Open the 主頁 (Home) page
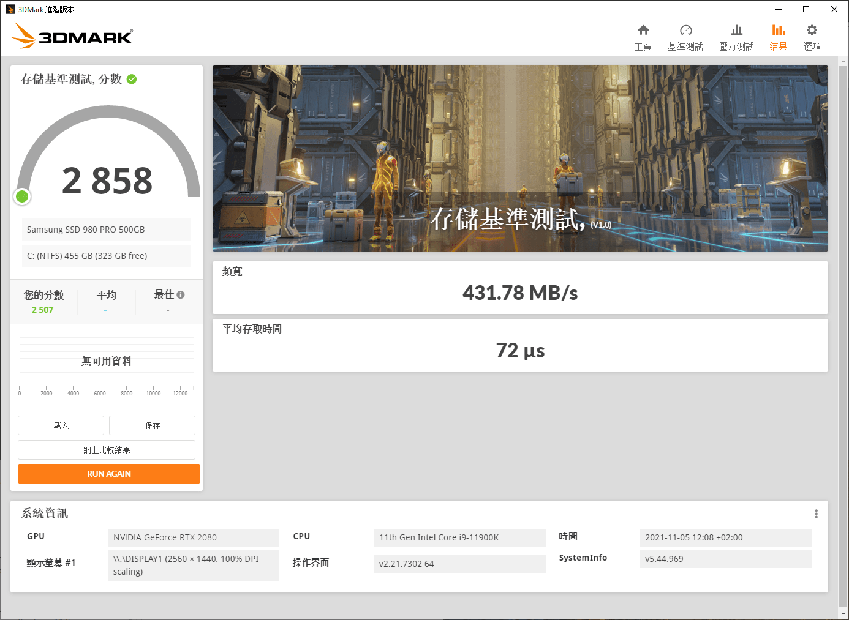Screen dimensions: 849x620 pyautogui.click(x=643, y=35)
